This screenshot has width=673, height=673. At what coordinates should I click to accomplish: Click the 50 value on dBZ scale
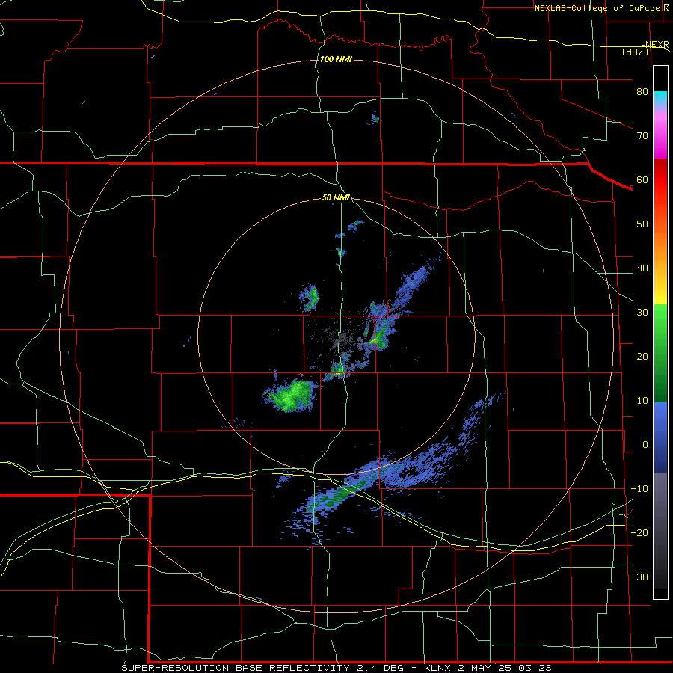click(x=642, y=224)
